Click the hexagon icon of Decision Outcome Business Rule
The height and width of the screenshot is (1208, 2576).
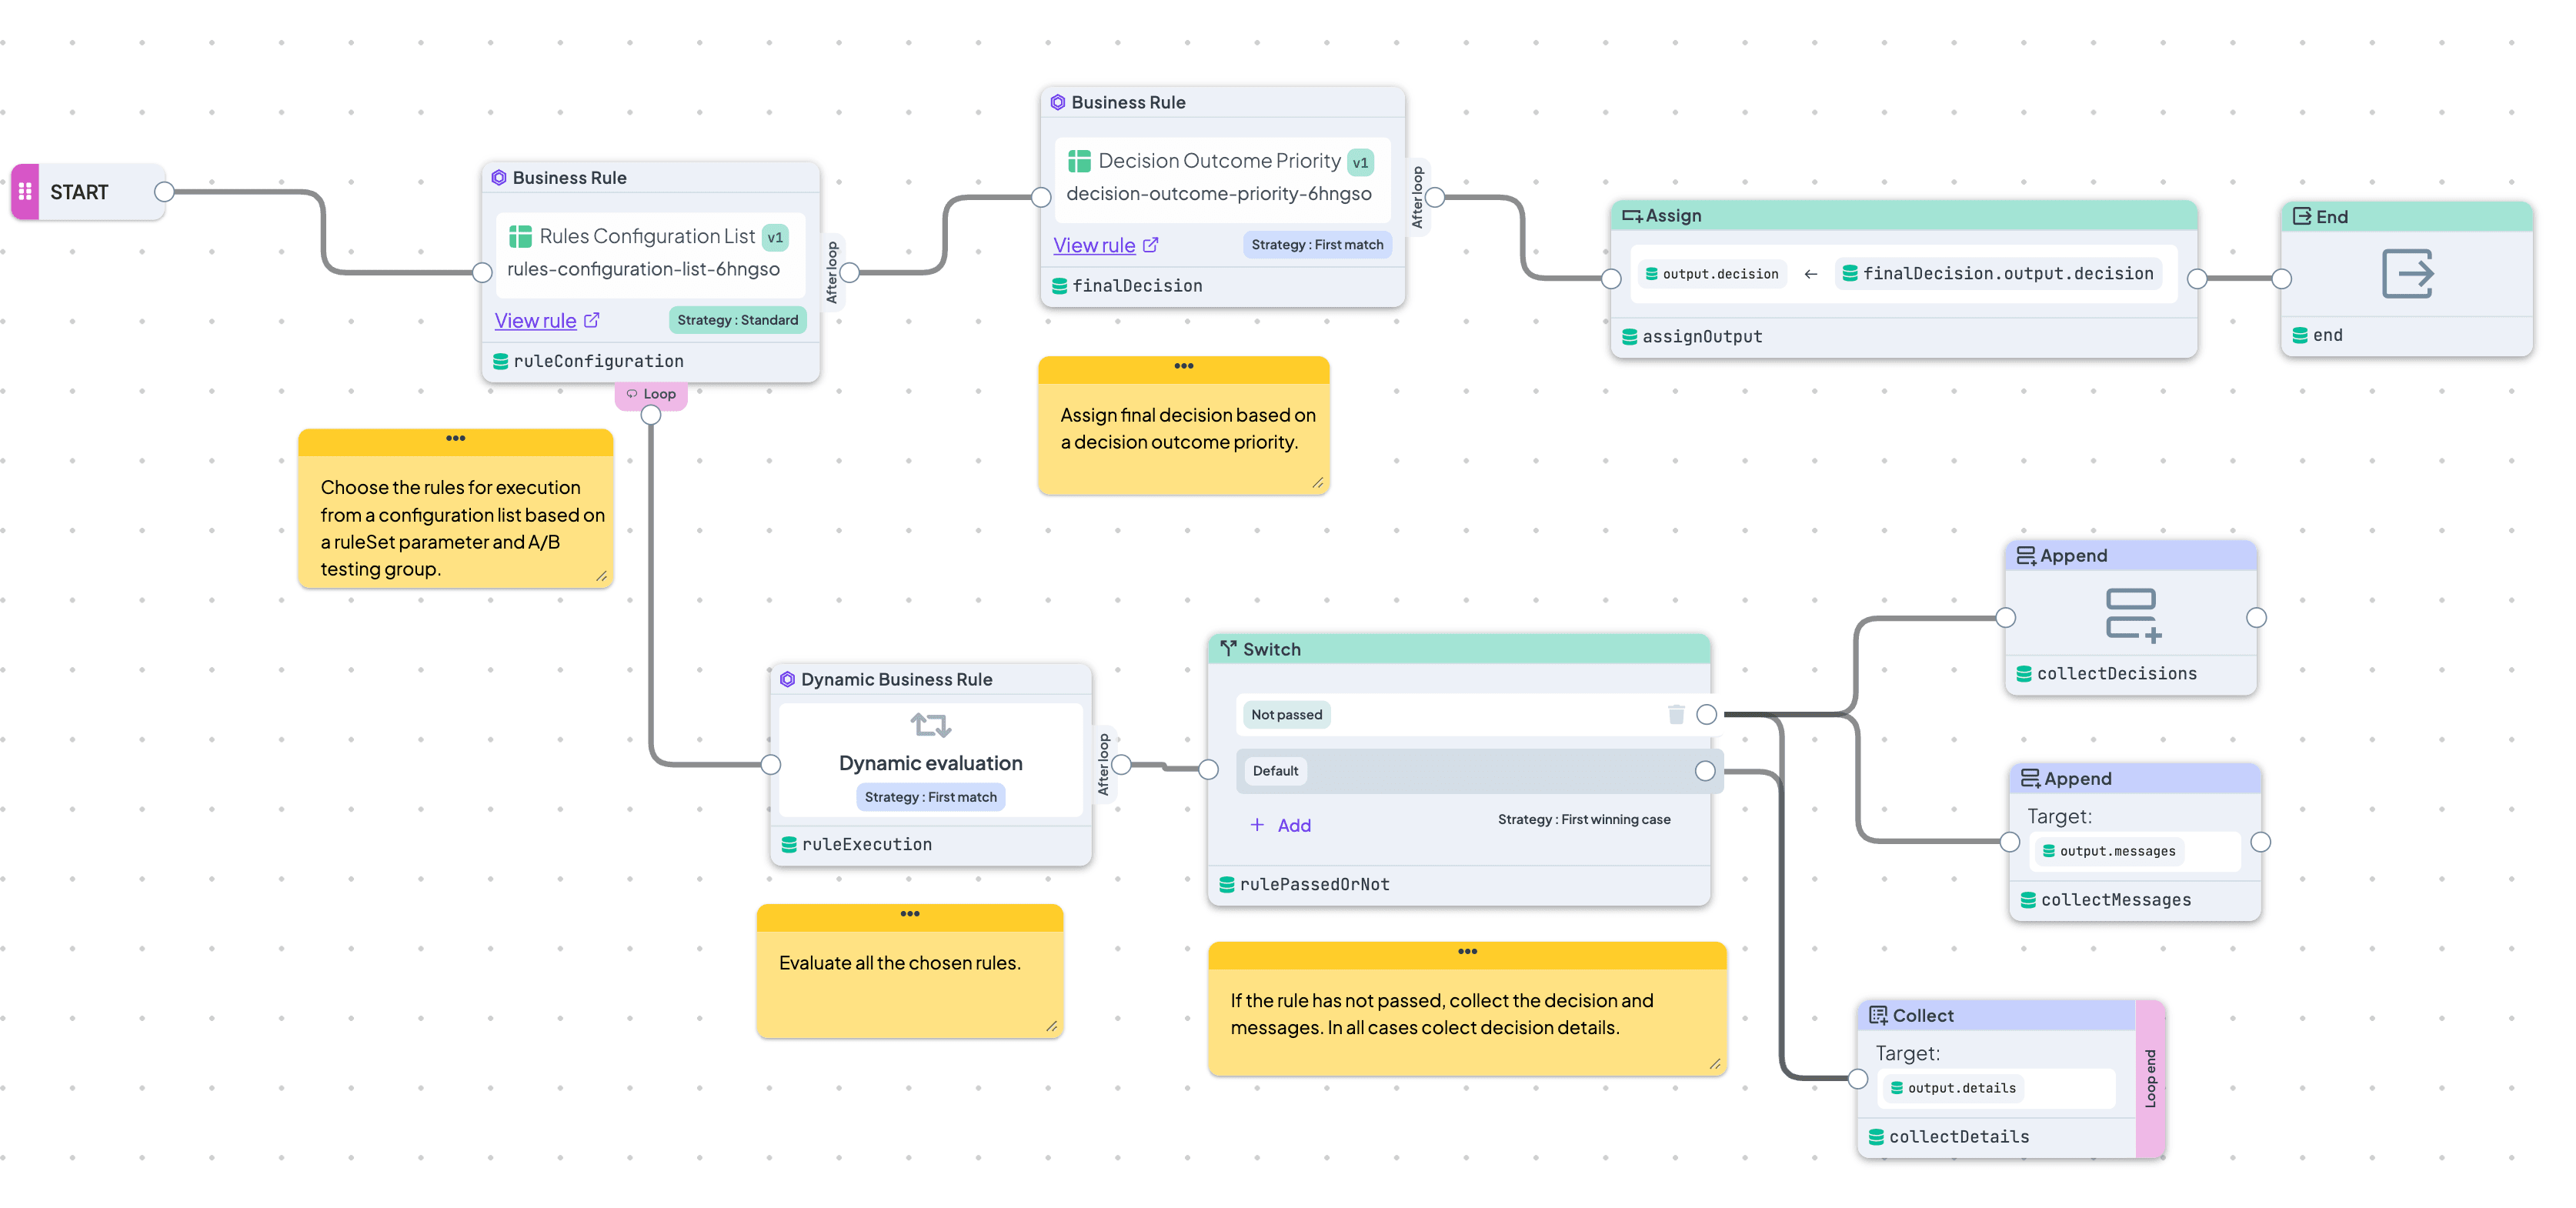pyautogui.click(x=1058, y=102)
